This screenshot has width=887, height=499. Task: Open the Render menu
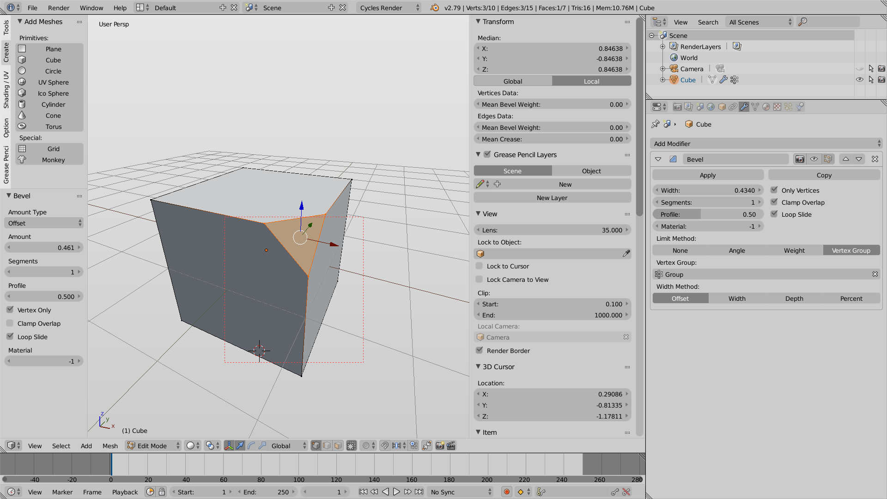click(59, 8)
